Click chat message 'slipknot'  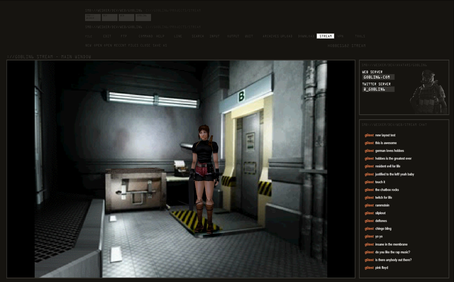pyautogui.click(x=380, y=213)
